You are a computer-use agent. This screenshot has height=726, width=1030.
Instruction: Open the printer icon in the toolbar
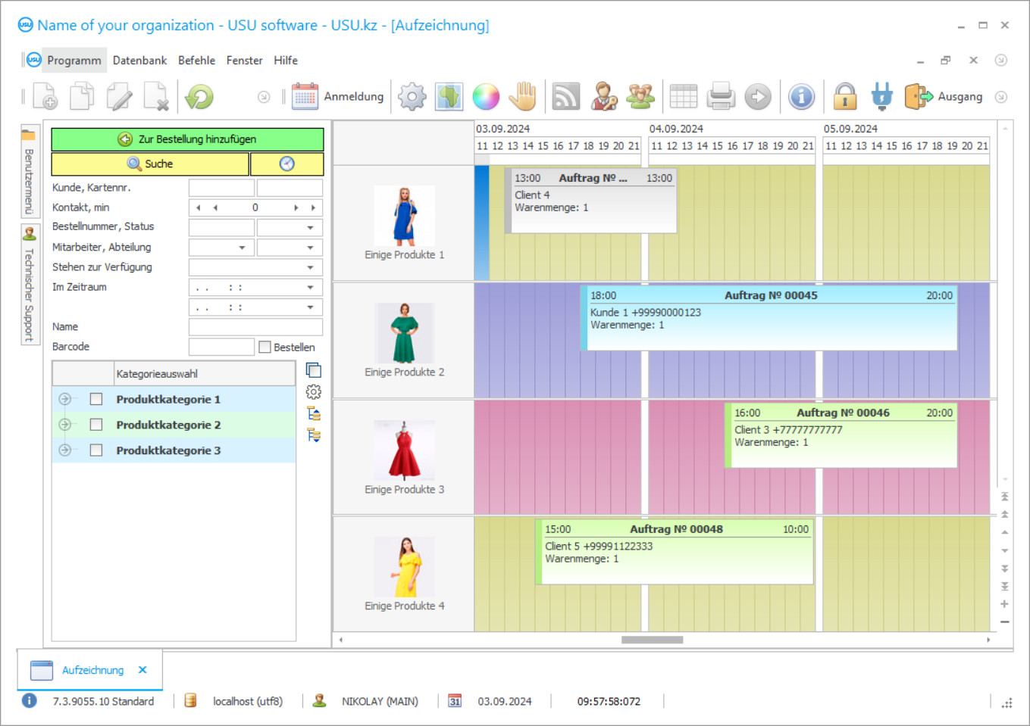720,96
